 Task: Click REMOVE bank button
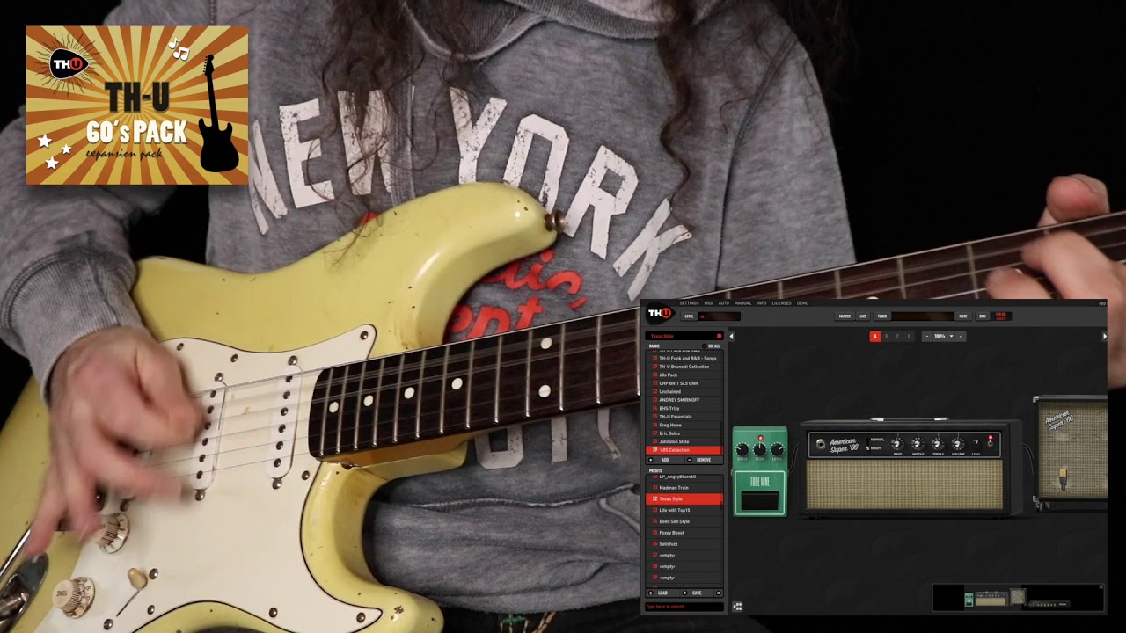pos(704,460)
